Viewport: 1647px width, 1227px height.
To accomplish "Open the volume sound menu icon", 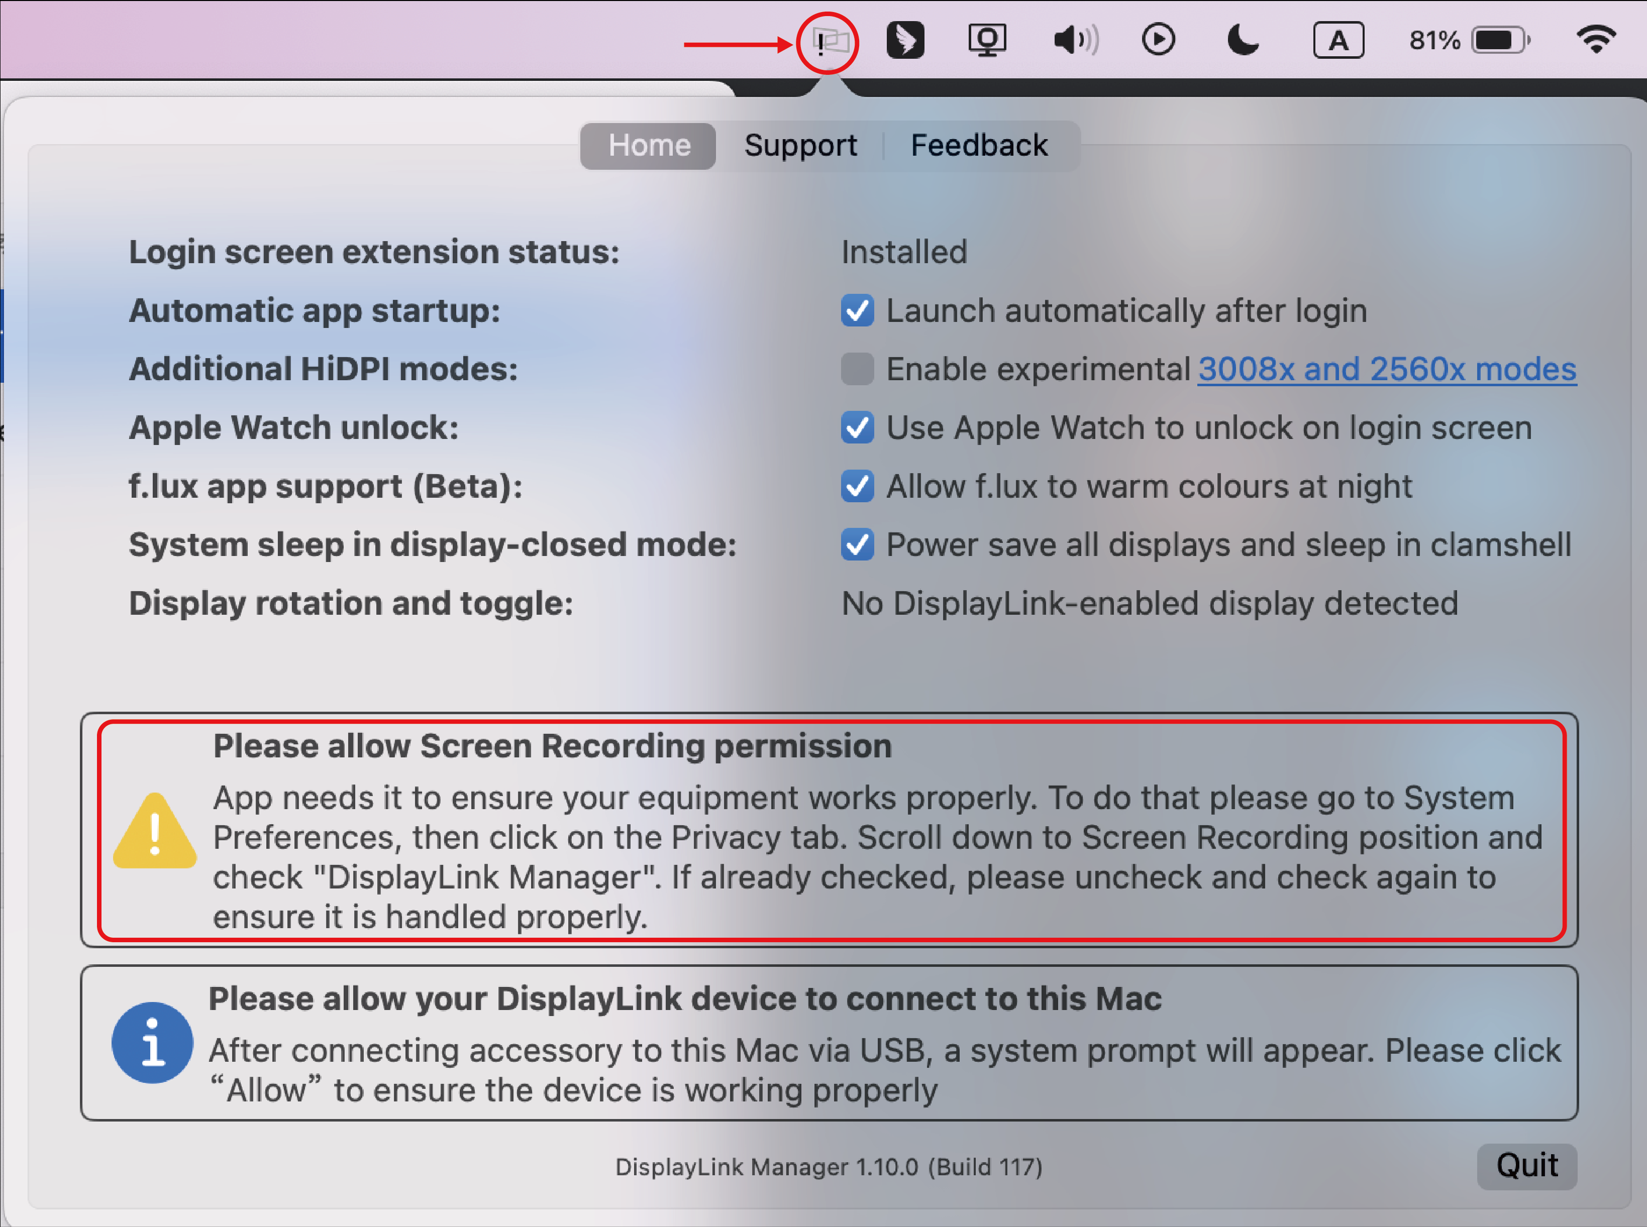I will [1076, 40].
